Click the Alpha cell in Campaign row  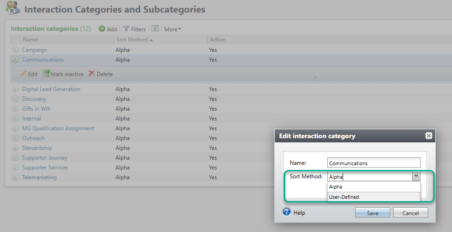coord(122,50)
